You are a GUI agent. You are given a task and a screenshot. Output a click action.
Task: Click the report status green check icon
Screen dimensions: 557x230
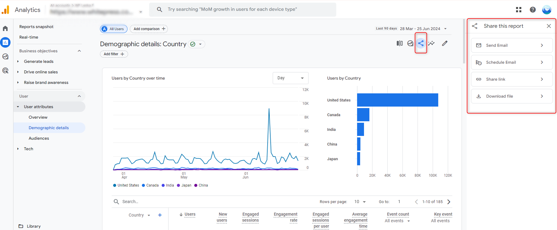tap(193, 44)
